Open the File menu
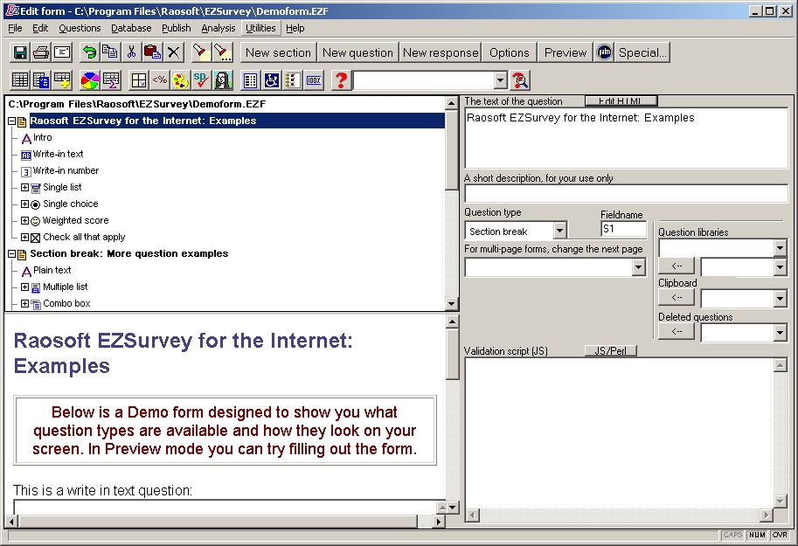798x546 pixels. pyautogui.click(x=15, y=28)
